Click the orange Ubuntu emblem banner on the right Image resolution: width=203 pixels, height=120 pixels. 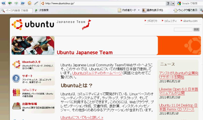point(179,45)
